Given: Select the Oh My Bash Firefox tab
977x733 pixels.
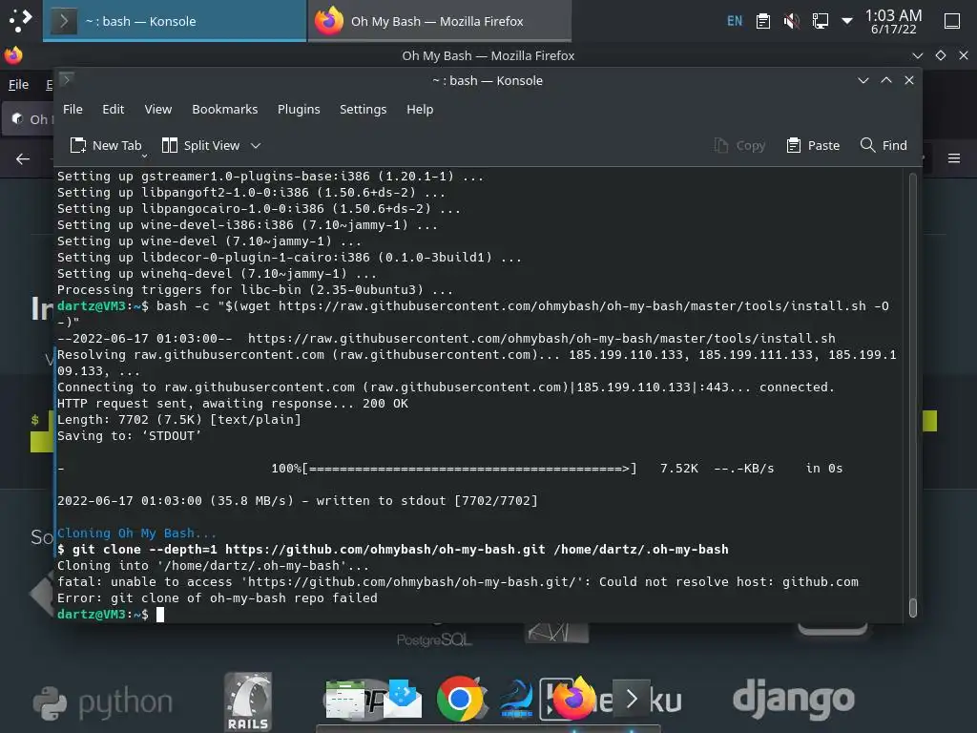Looking at the screenshot, I should tap(30, 119).
